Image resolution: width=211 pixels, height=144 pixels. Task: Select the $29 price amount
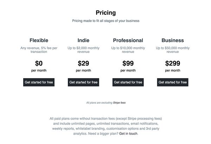tap(83, 63)
